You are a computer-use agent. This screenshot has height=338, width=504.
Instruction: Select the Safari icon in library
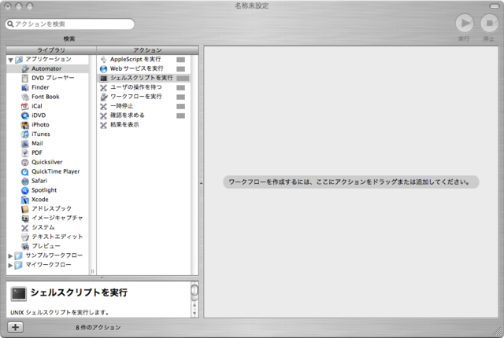tap(25, 181)
